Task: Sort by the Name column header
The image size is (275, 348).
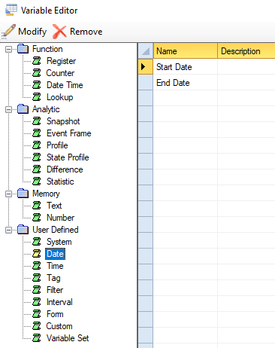Action: tap(185, 51)
